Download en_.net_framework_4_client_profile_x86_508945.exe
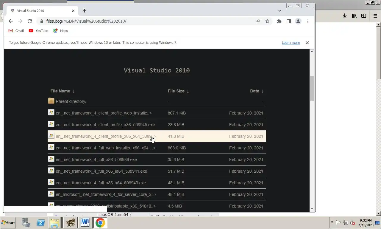 (105, 125)
